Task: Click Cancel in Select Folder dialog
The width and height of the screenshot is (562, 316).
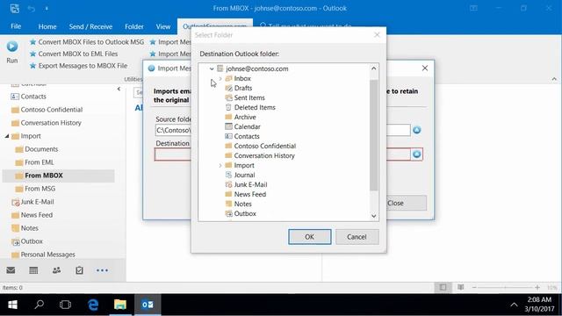Action: (x=357, y=237)
